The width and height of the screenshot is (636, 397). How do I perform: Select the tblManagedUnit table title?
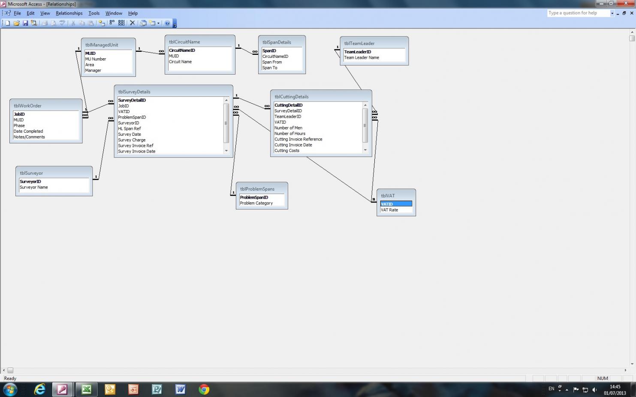click(102, 45)
